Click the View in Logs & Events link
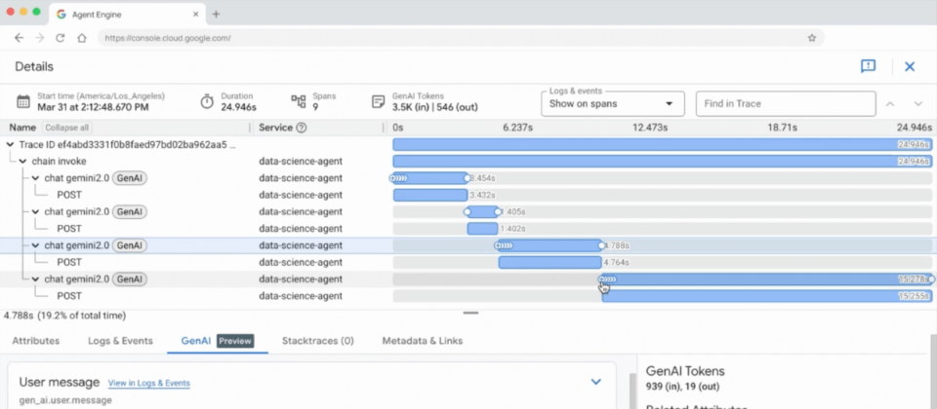 [148, 384]
